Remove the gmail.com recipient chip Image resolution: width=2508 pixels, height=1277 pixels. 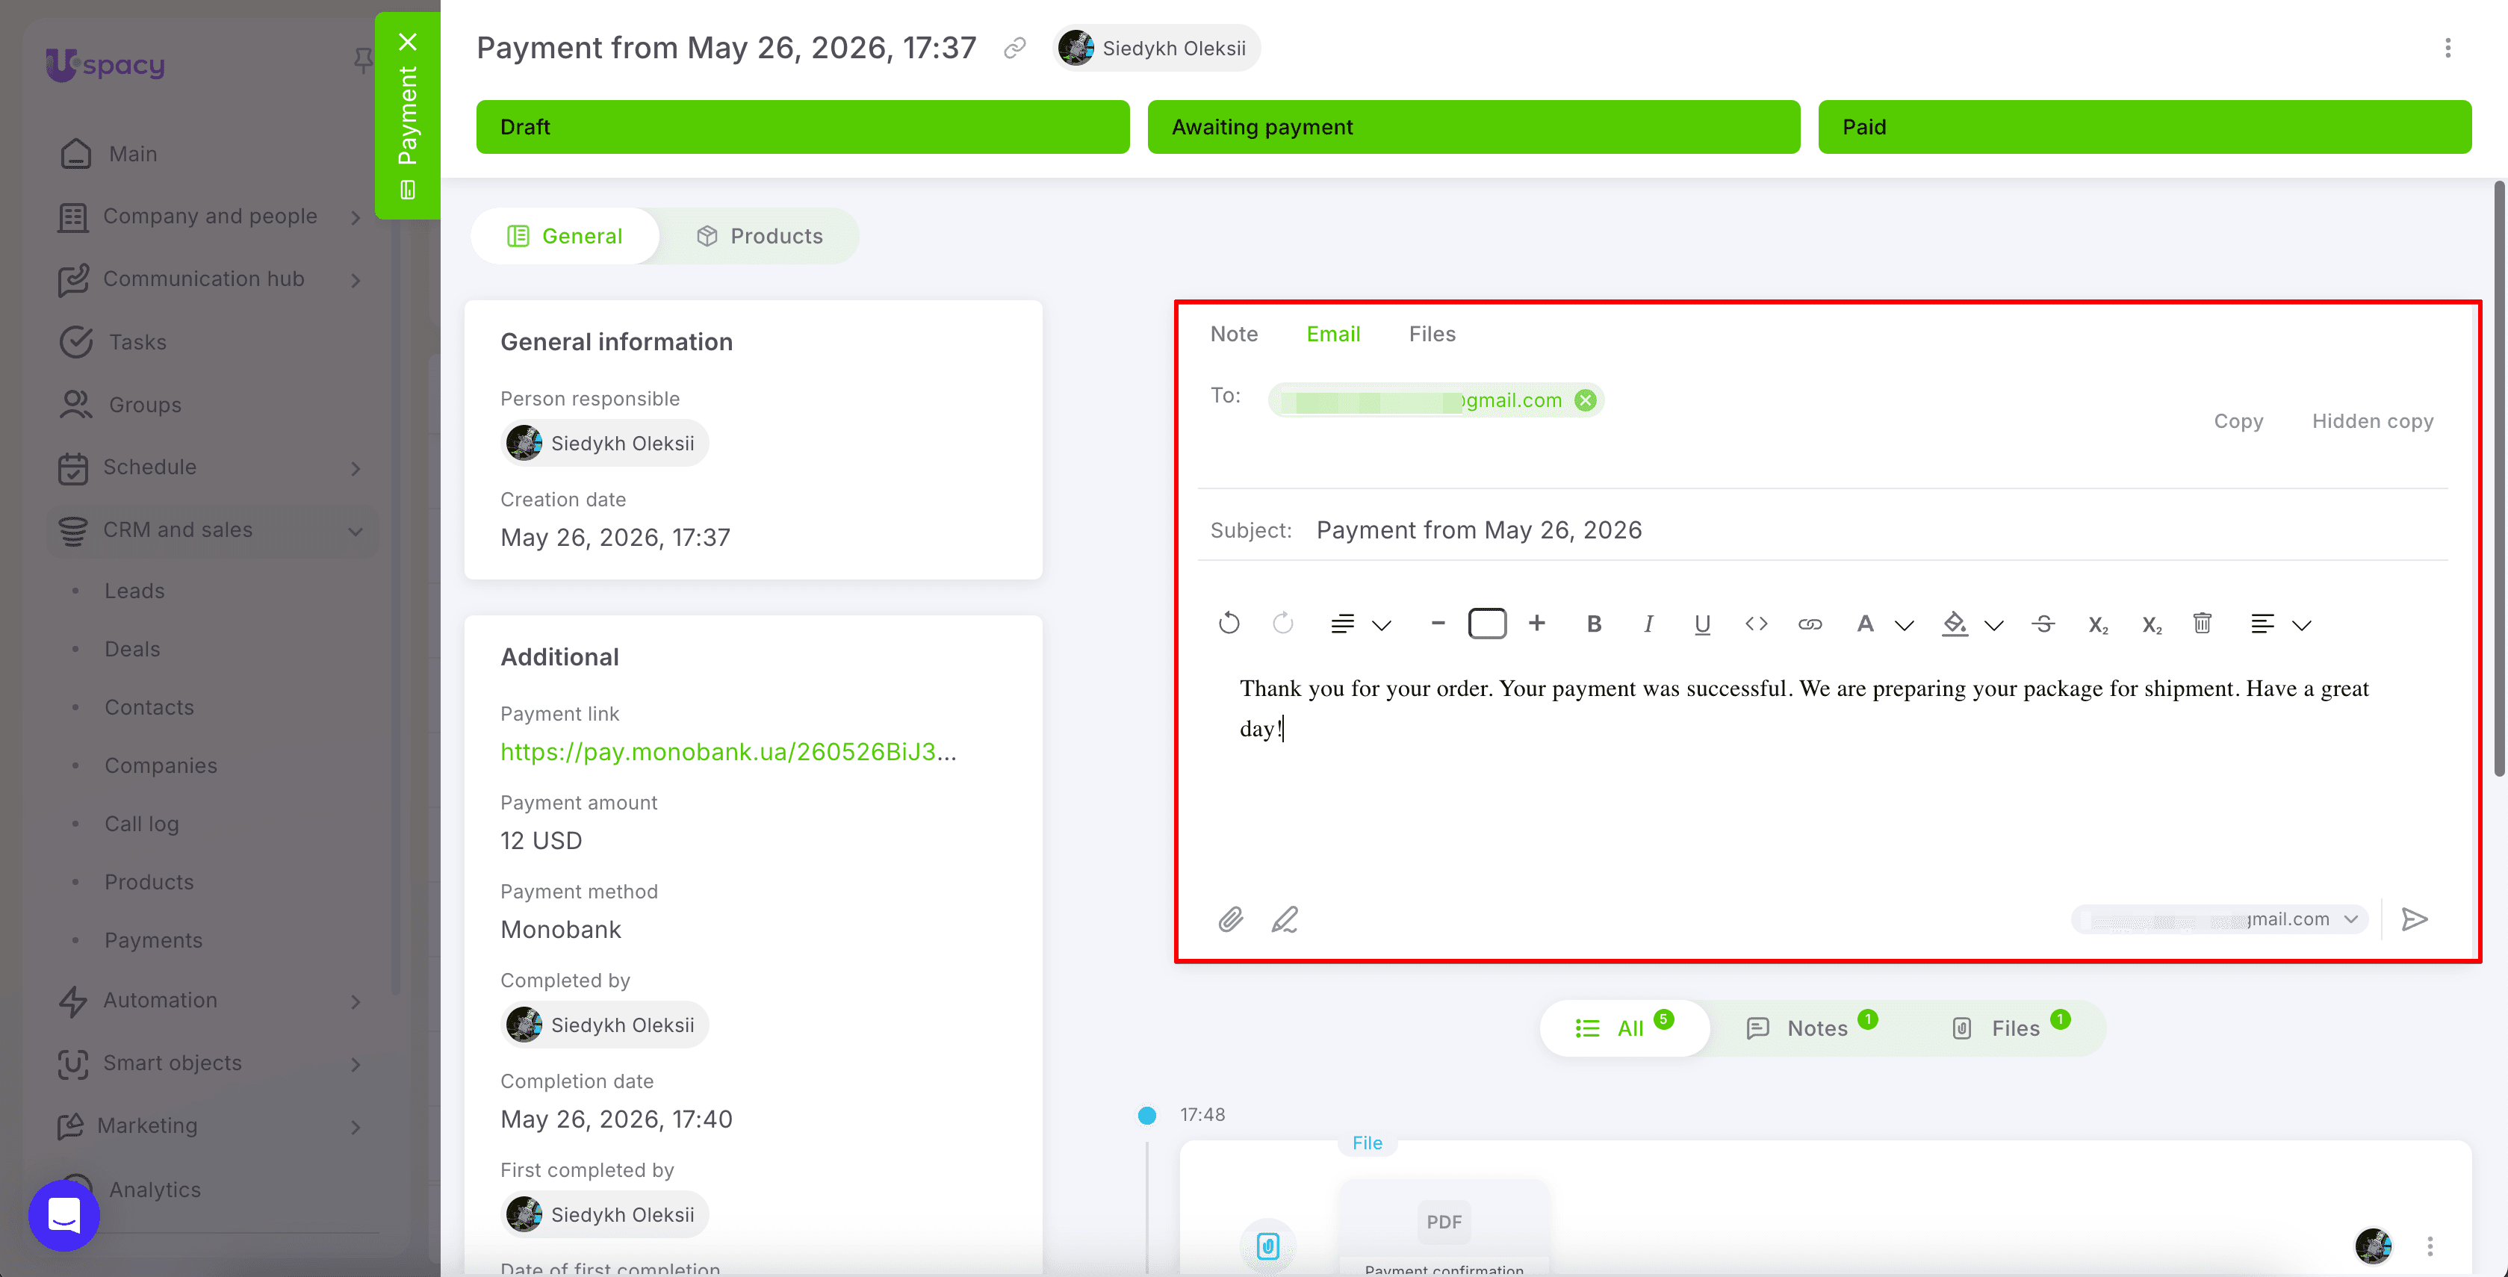click(1586, 400)
